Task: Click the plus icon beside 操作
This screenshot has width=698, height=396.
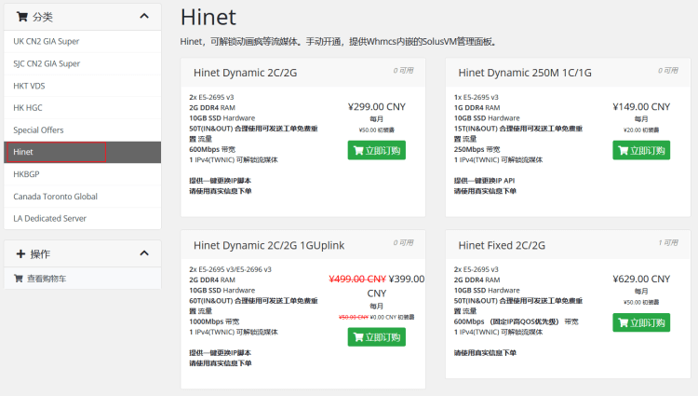Action: pyautogui.click(x=20, y=253)
